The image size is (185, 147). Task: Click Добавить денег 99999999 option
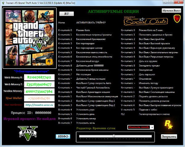(x=90, y=66)
